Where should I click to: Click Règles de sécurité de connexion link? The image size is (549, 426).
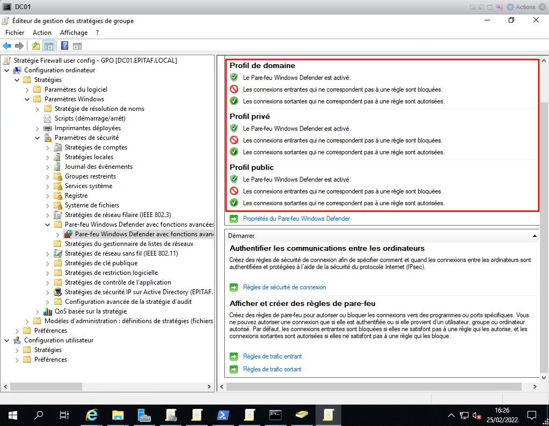click(x=284, y=287)
